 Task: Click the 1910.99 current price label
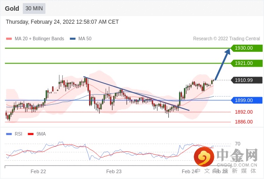tap(247, 80)
